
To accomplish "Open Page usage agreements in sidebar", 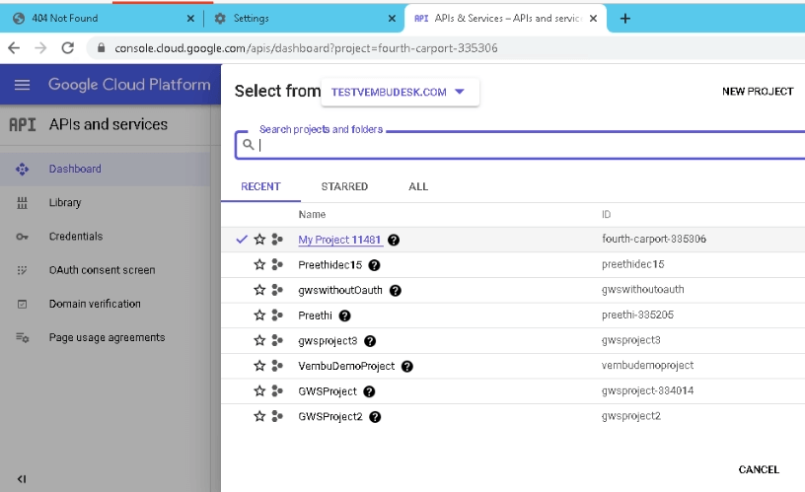I will 108,337.
